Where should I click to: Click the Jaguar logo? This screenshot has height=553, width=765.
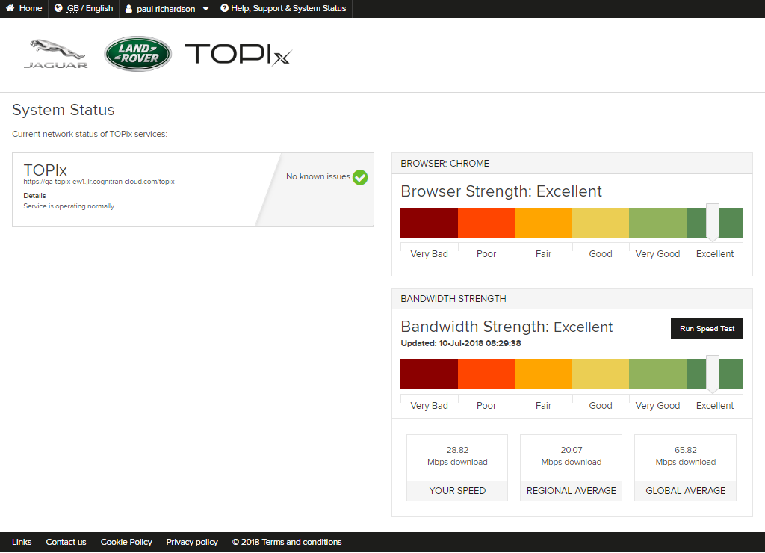coord(55,54)
